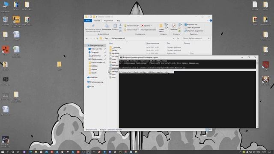This screenshot has width=274, height=154.
Task: Click the Command Prompt title bar icon
Action: 121,57
